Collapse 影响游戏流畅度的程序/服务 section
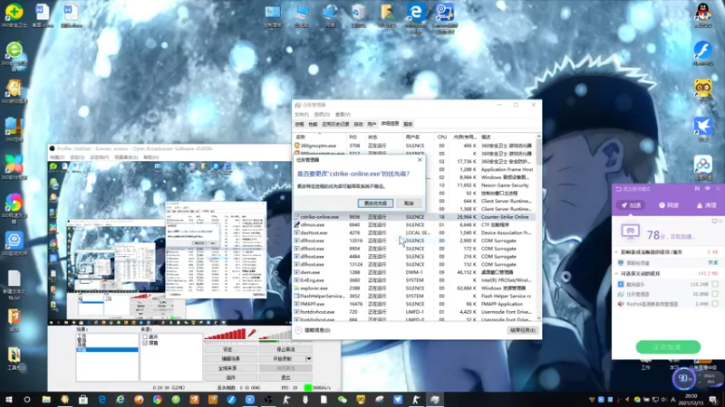725x407 pixels. (616, 252)
